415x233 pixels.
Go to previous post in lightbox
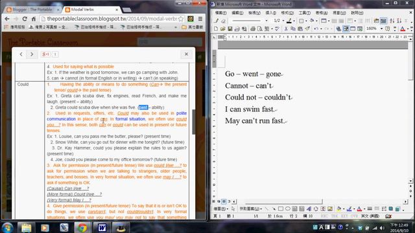[x=21, y=54]
